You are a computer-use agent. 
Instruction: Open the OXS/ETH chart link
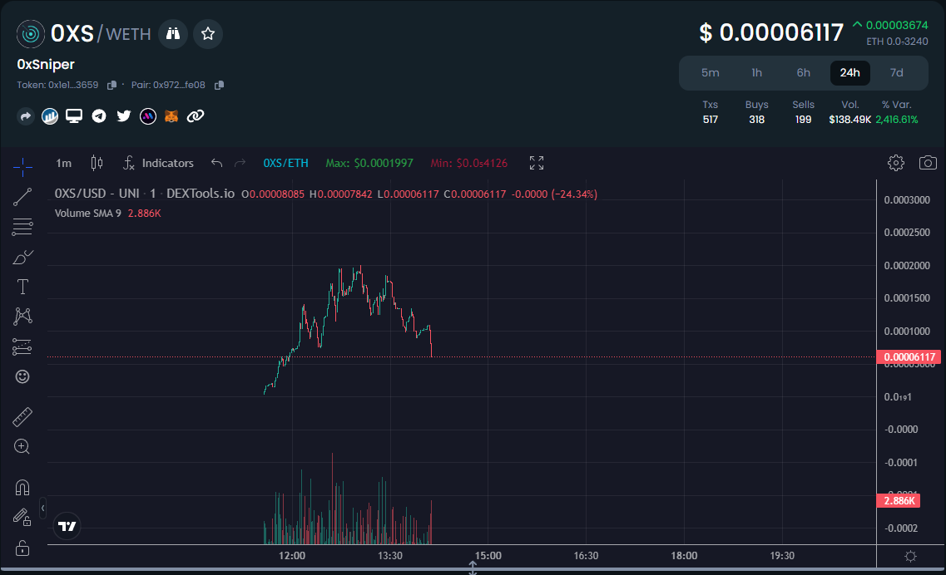[285, 163]
